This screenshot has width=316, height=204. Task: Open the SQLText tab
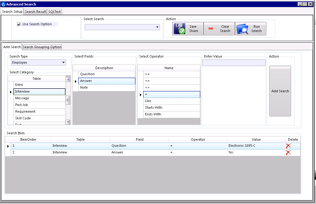pyautogui.click(x=55, y=12)
